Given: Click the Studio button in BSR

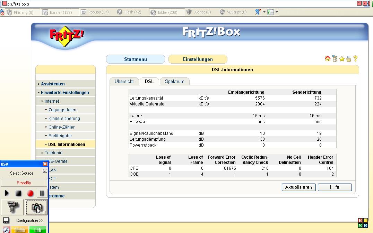Looking at the screenshot, I should click(x=19, y=230).
